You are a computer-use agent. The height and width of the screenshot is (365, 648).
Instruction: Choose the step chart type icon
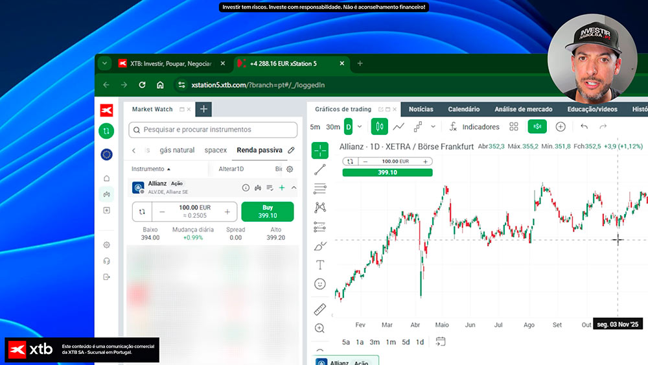[x=418, y=127]
